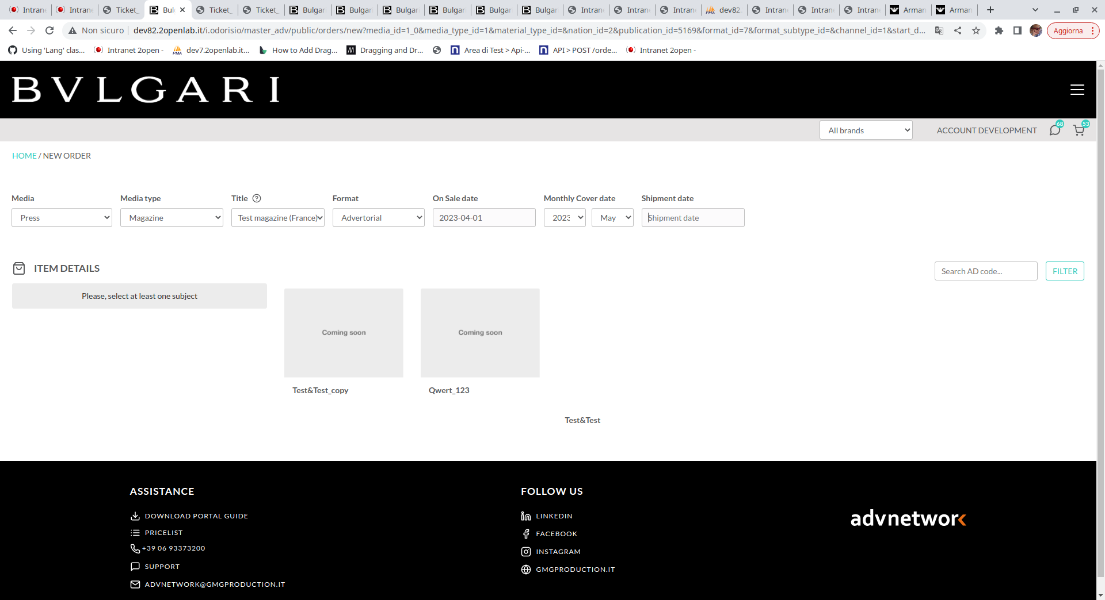Open 'How to Add Drag...' bookmark
This screenshot has height=600, width=1105.
(x=298, y=51)
